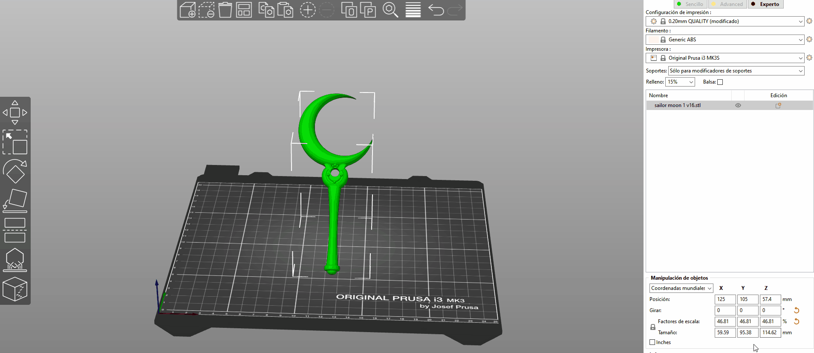Click the Tamaño Z field showing 114.62

[x=770, y=333]
